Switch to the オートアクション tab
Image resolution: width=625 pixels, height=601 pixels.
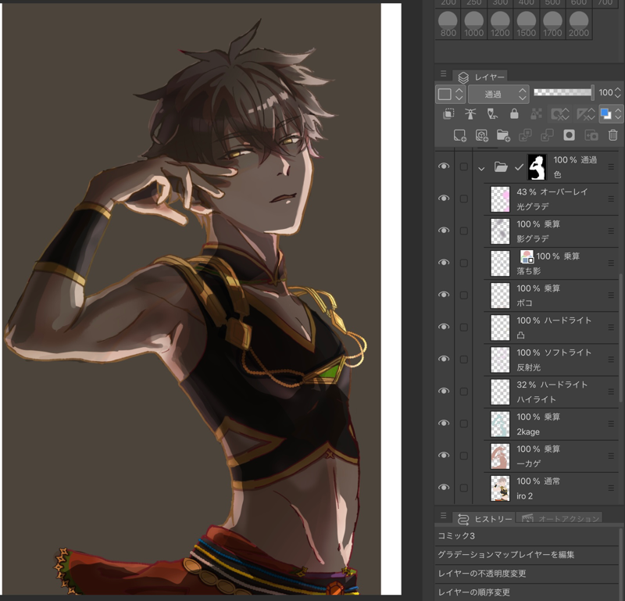tap(559, 518)
